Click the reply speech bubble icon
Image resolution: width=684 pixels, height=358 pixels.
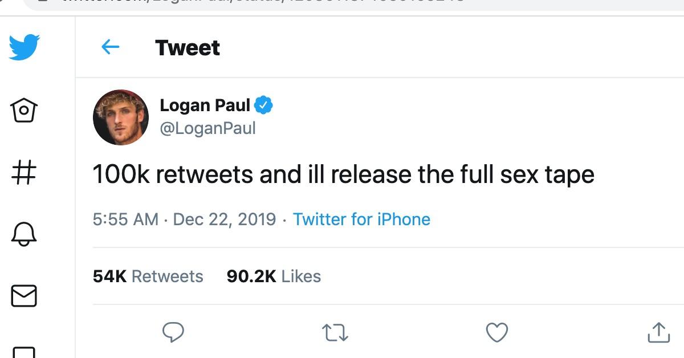coord(174,331)
